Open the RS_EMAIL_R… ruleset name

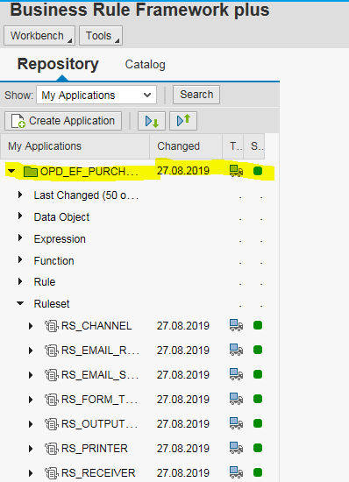(100, 351)
